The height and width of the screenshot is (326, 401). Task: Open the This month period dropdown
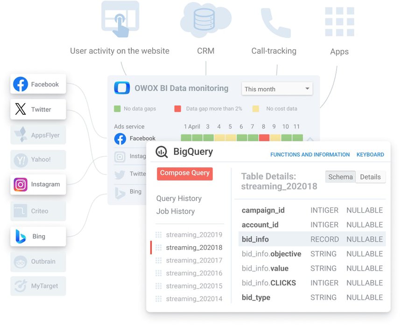pyautogui.click(x=277, y=89)
